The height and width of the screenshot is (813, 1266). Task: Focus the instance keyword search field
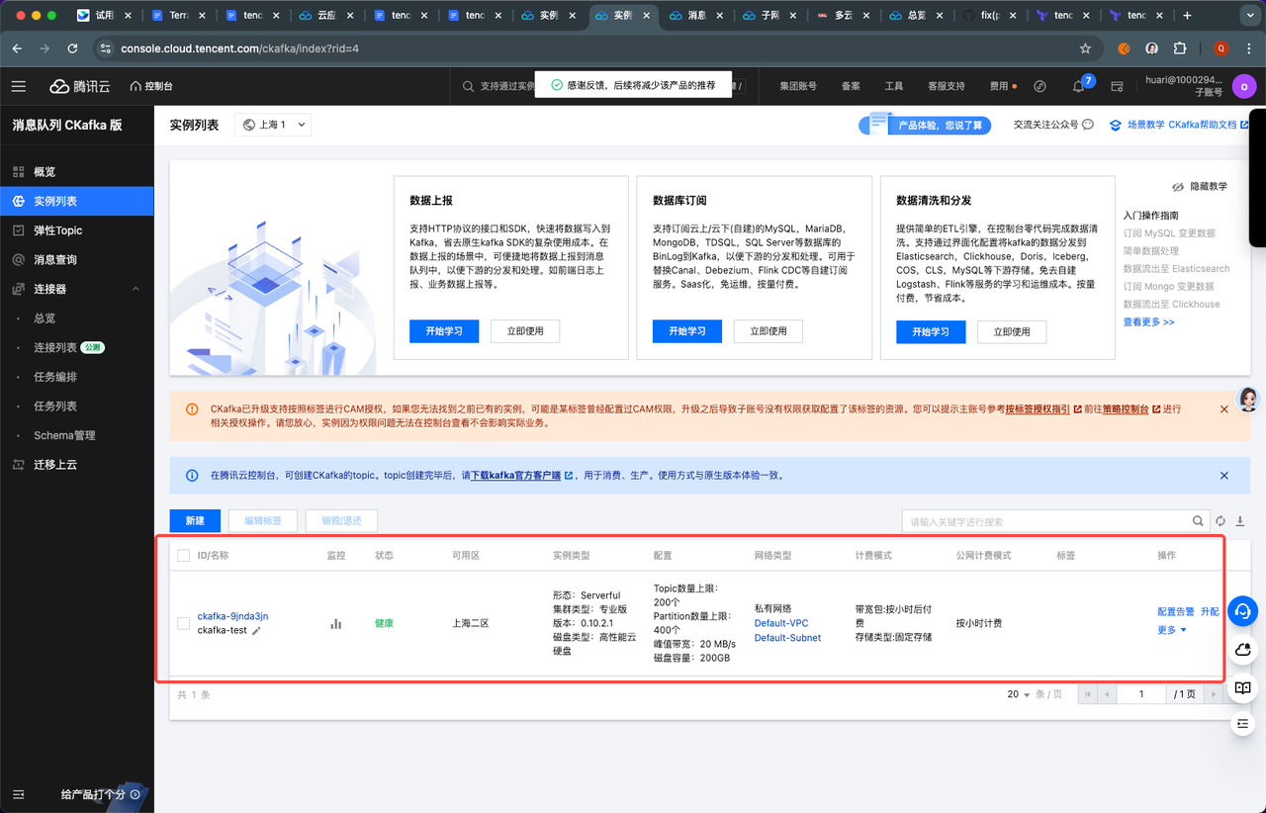point(1046,521)
